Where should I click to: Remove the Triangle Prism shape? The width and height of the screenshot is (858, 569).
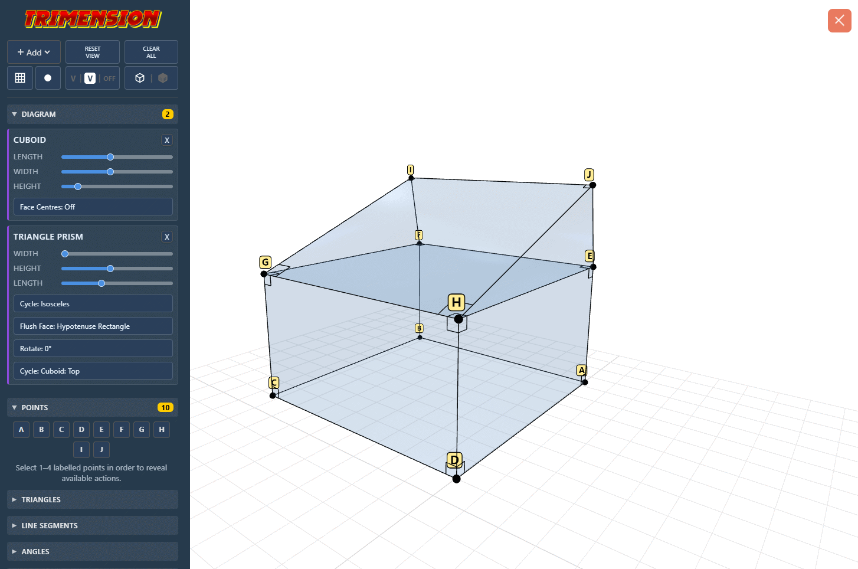click(167, 237)
